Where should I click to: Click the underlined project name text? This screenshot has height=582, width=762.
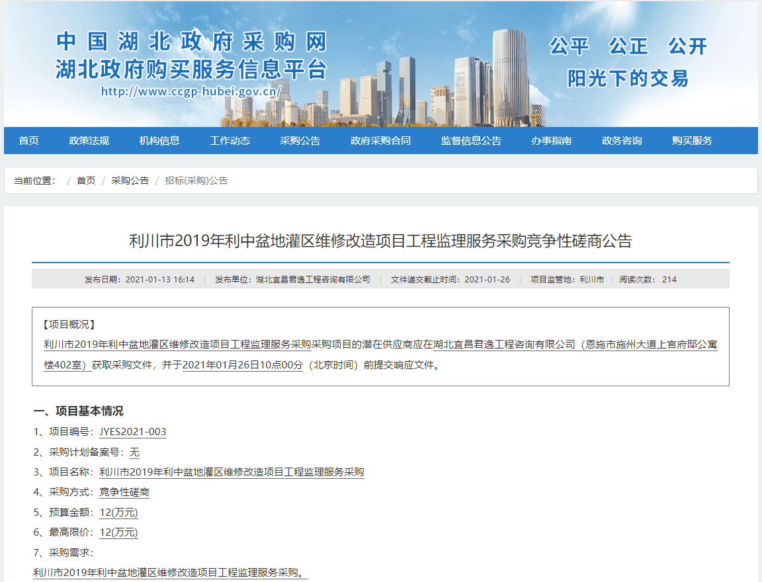coord(232,472)
